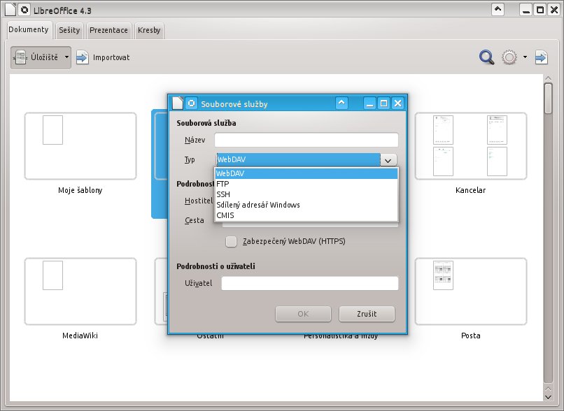564x411 pixels.
Task: Shade the Souborové služby dialog with up arrow
Action: click(x=341, y=103)
